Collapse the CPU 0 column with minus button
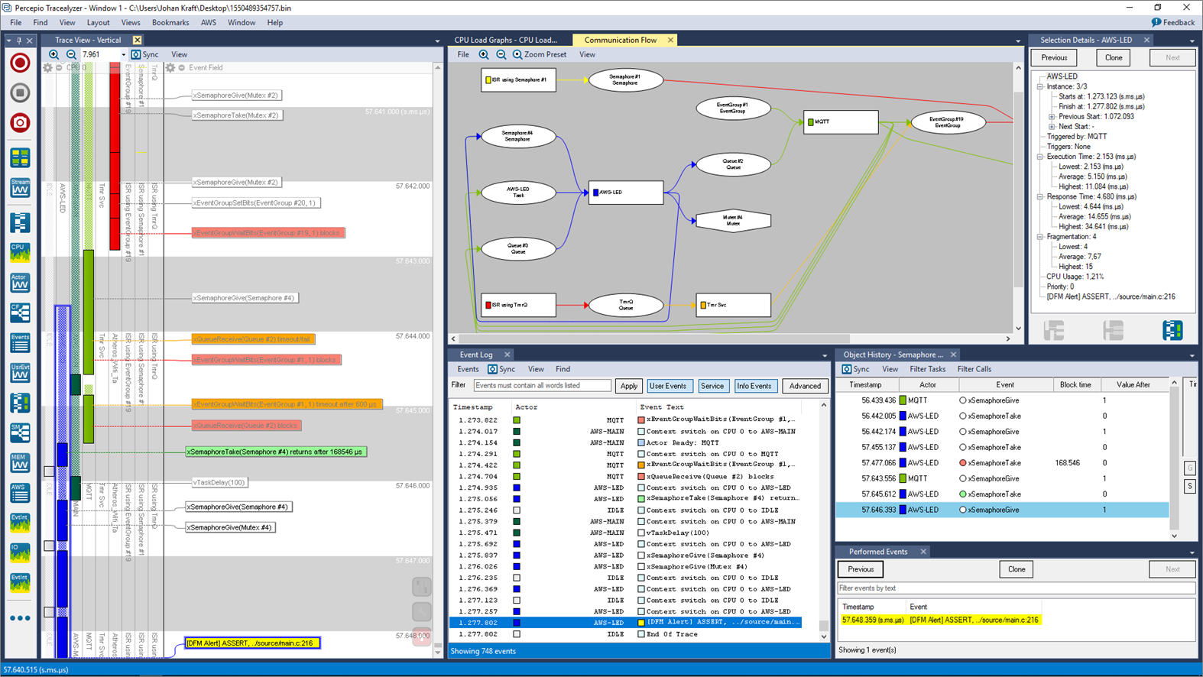This screenshot has height=677, width=1203. pyautogui.click(x=60, y=67)
